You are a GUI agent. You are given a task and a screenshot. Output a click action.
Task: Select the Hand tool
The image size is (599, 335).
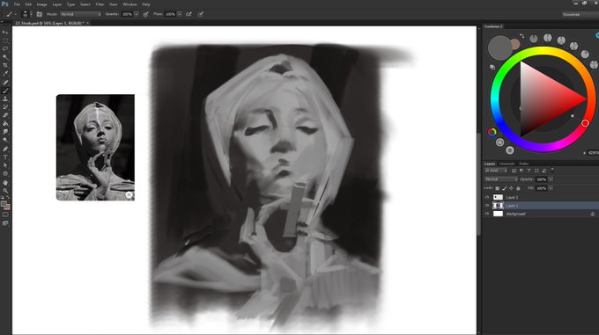click(5, 183)
